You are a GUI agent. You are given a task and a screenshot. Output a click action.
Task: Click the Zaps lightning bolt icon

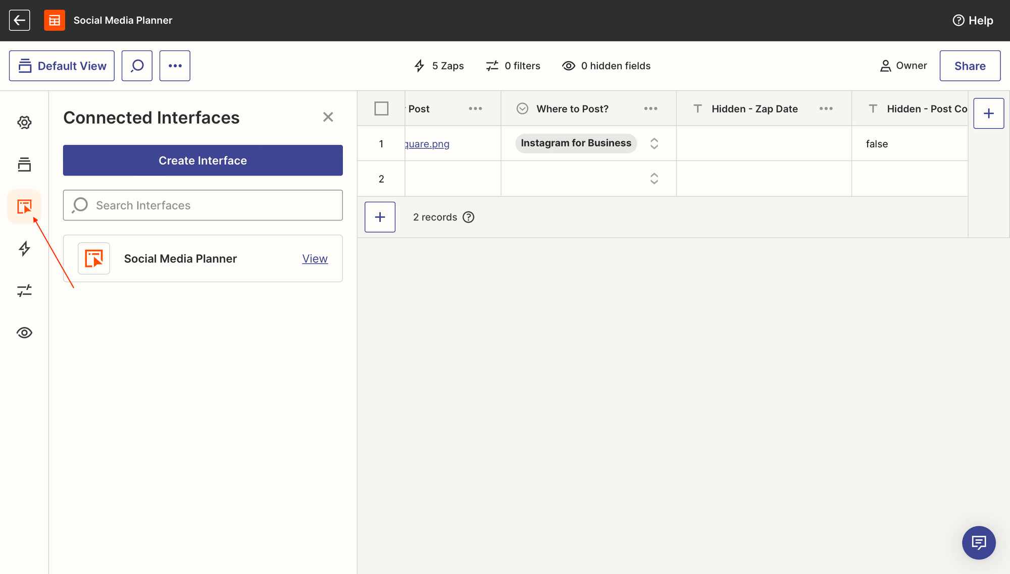click(24, 248)
